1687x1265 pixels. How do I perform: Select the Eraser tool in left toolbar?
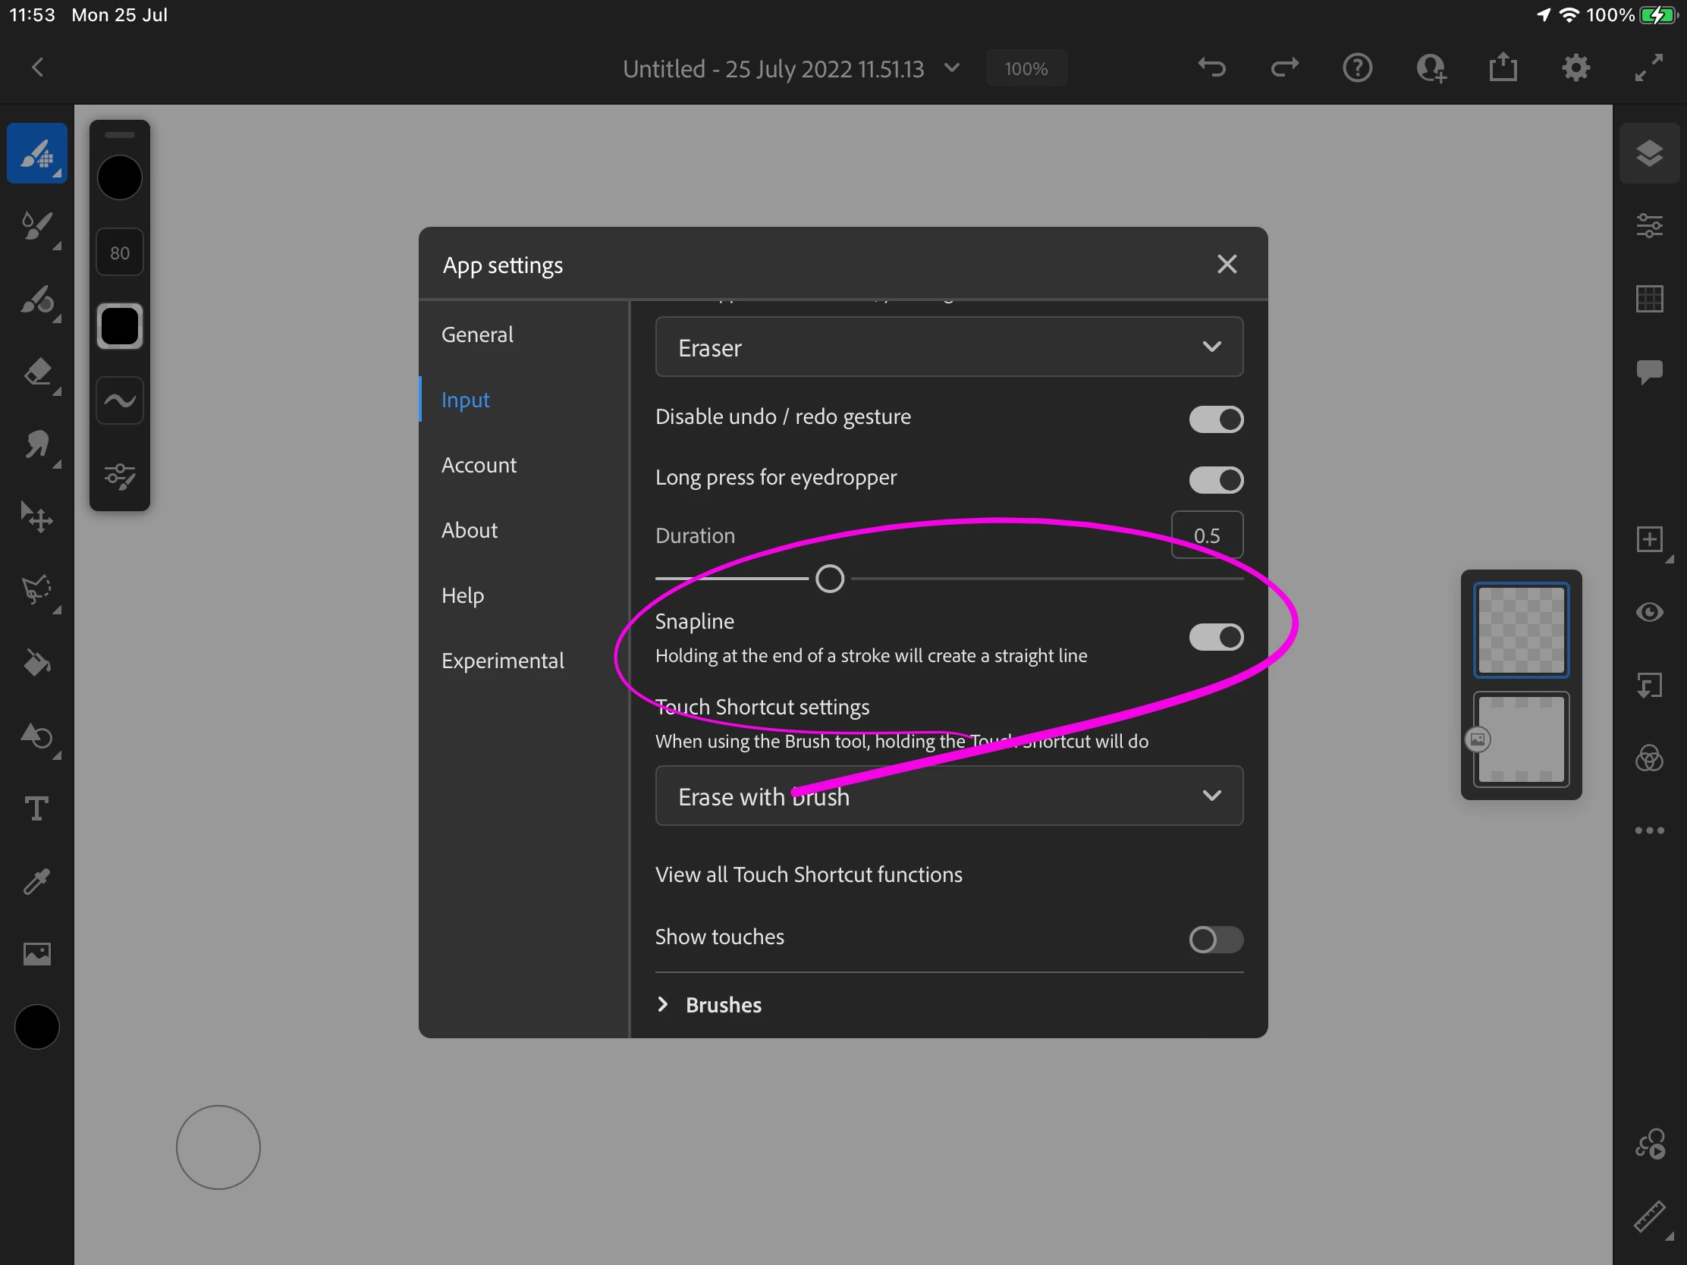36,373
